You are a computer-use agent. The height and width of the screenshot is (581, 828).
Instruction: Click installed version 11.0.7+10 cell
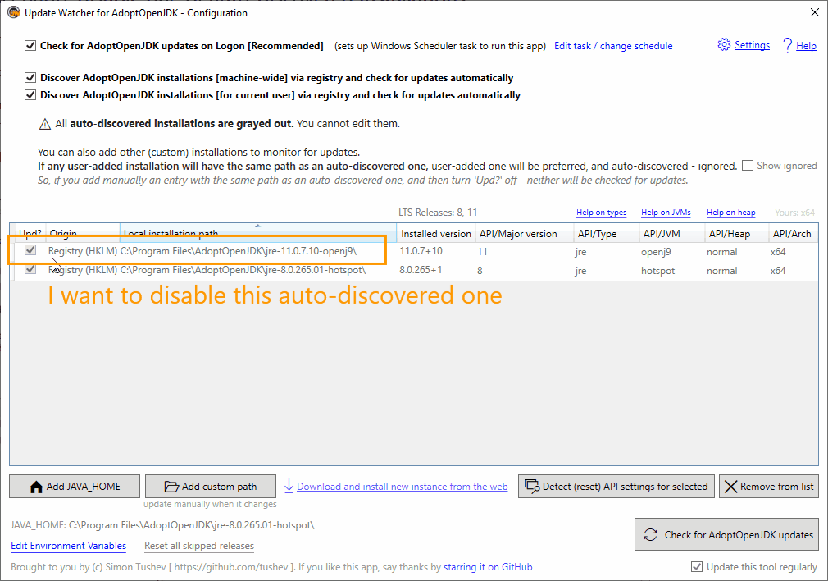(x=421, y=251)
